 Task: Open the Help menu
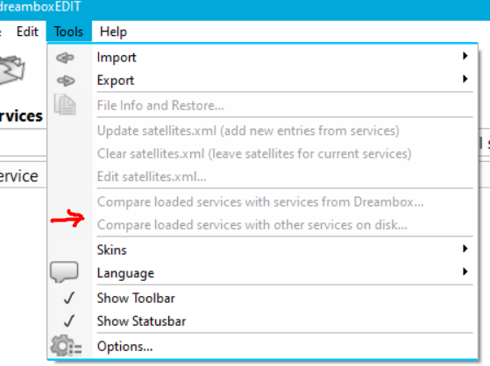tap(113, 32)
